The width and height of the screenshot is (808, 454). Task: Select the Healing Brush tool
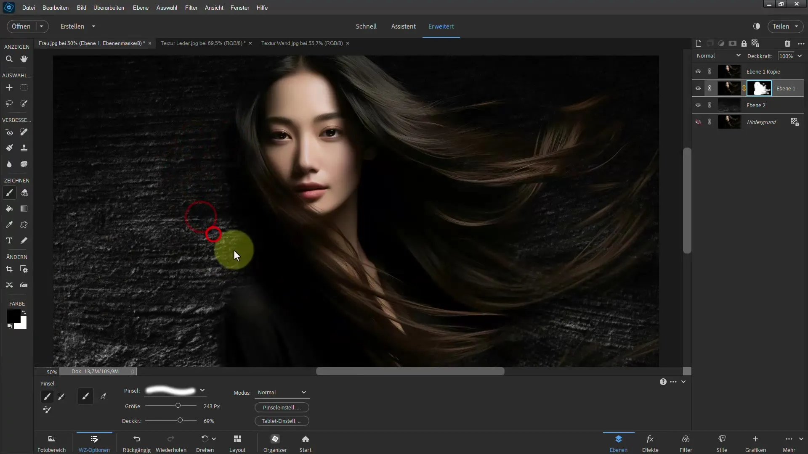(24, 132)
